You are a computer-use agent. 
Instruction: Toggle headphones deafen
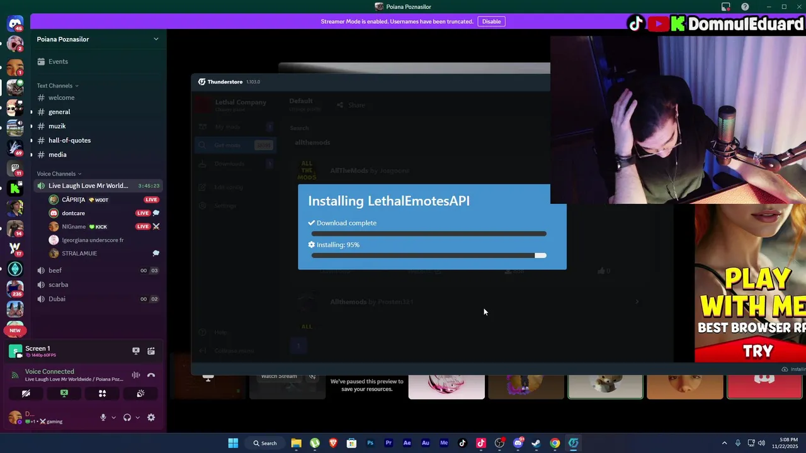[127, 417]
